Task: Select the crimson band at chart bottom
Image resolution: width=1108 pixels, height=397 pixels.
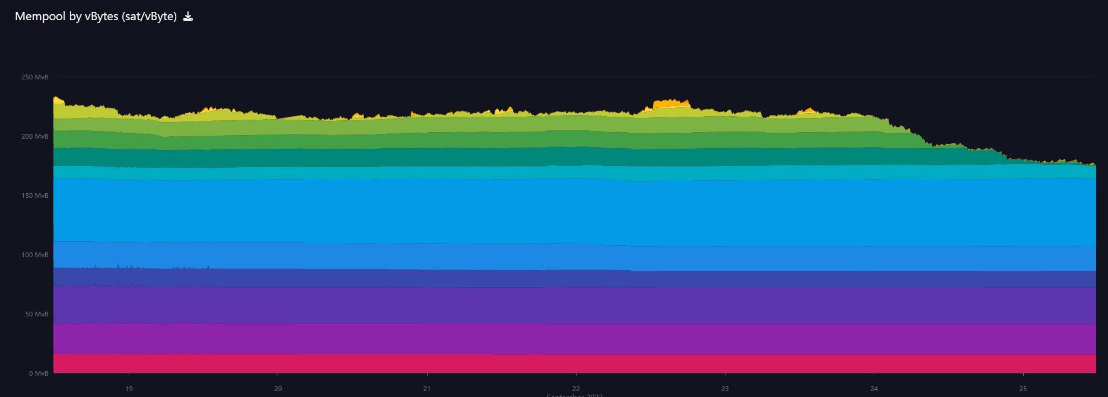Action: pos(575,364)
